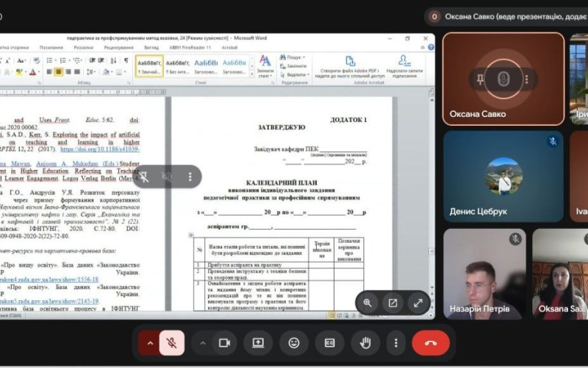Unmute the microphone in the Meet toolbar
This screenshot has width=588, height=368.
pyautogui.click(x=172, y=343)
